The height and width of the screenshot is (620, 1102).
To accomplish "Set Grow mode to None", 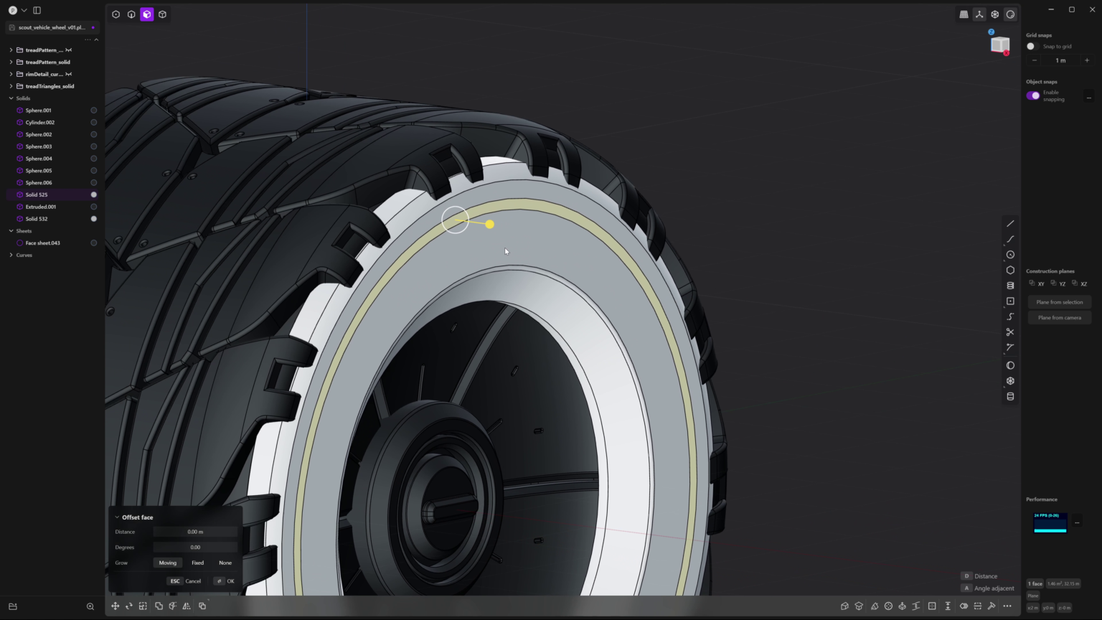I will tap(225, 563).
